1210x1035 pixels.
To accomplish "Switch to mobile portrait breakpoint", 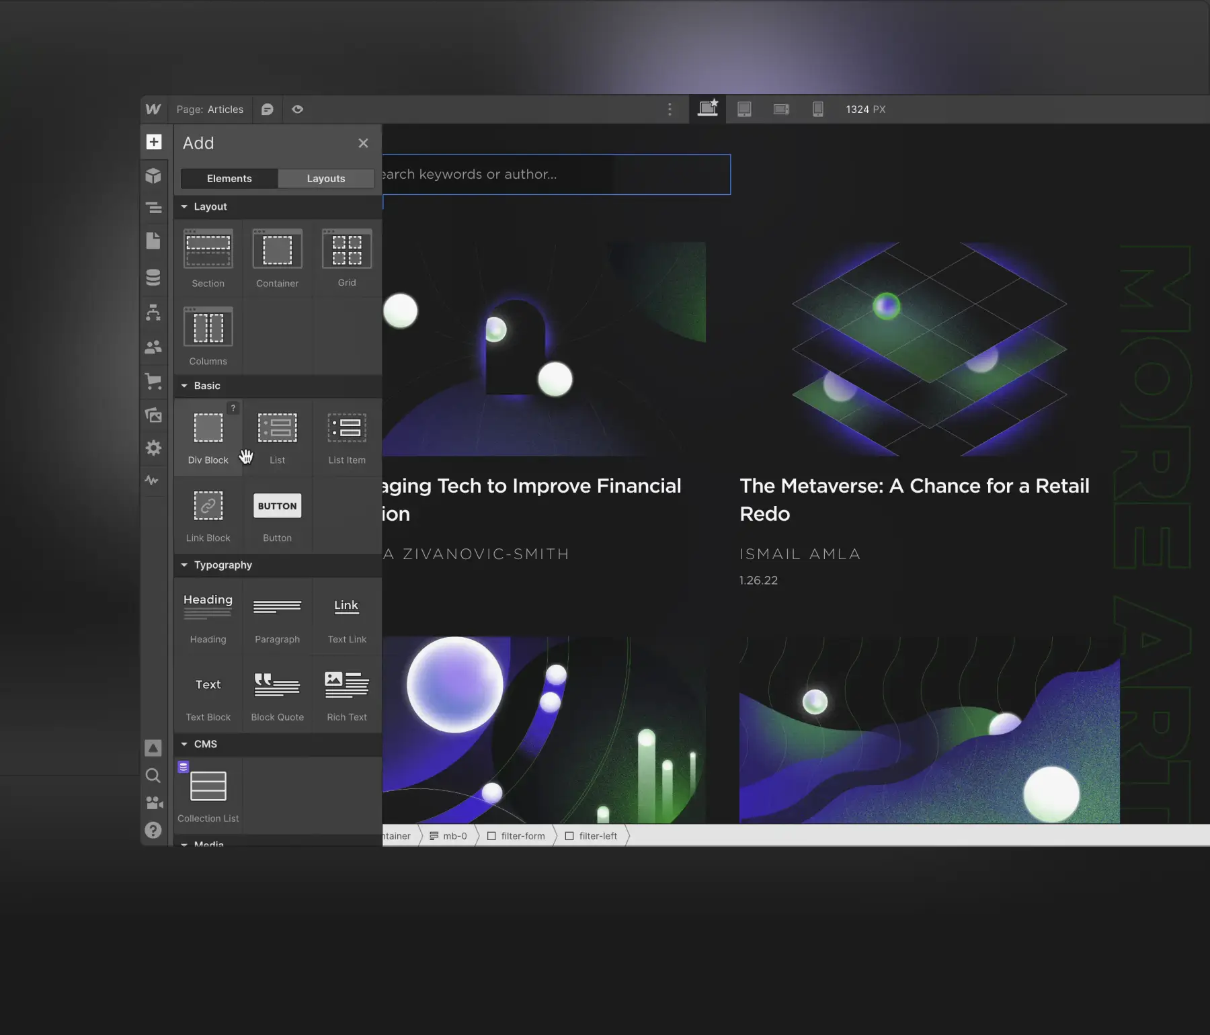I will click(817, 109).
